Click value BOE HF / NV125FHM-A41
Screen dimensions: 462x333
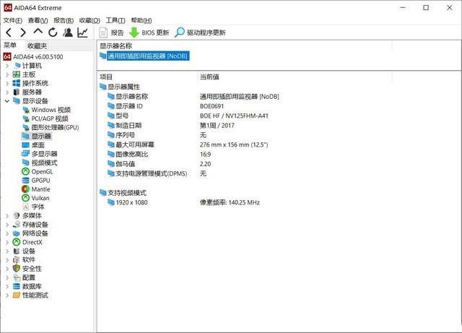234,116
